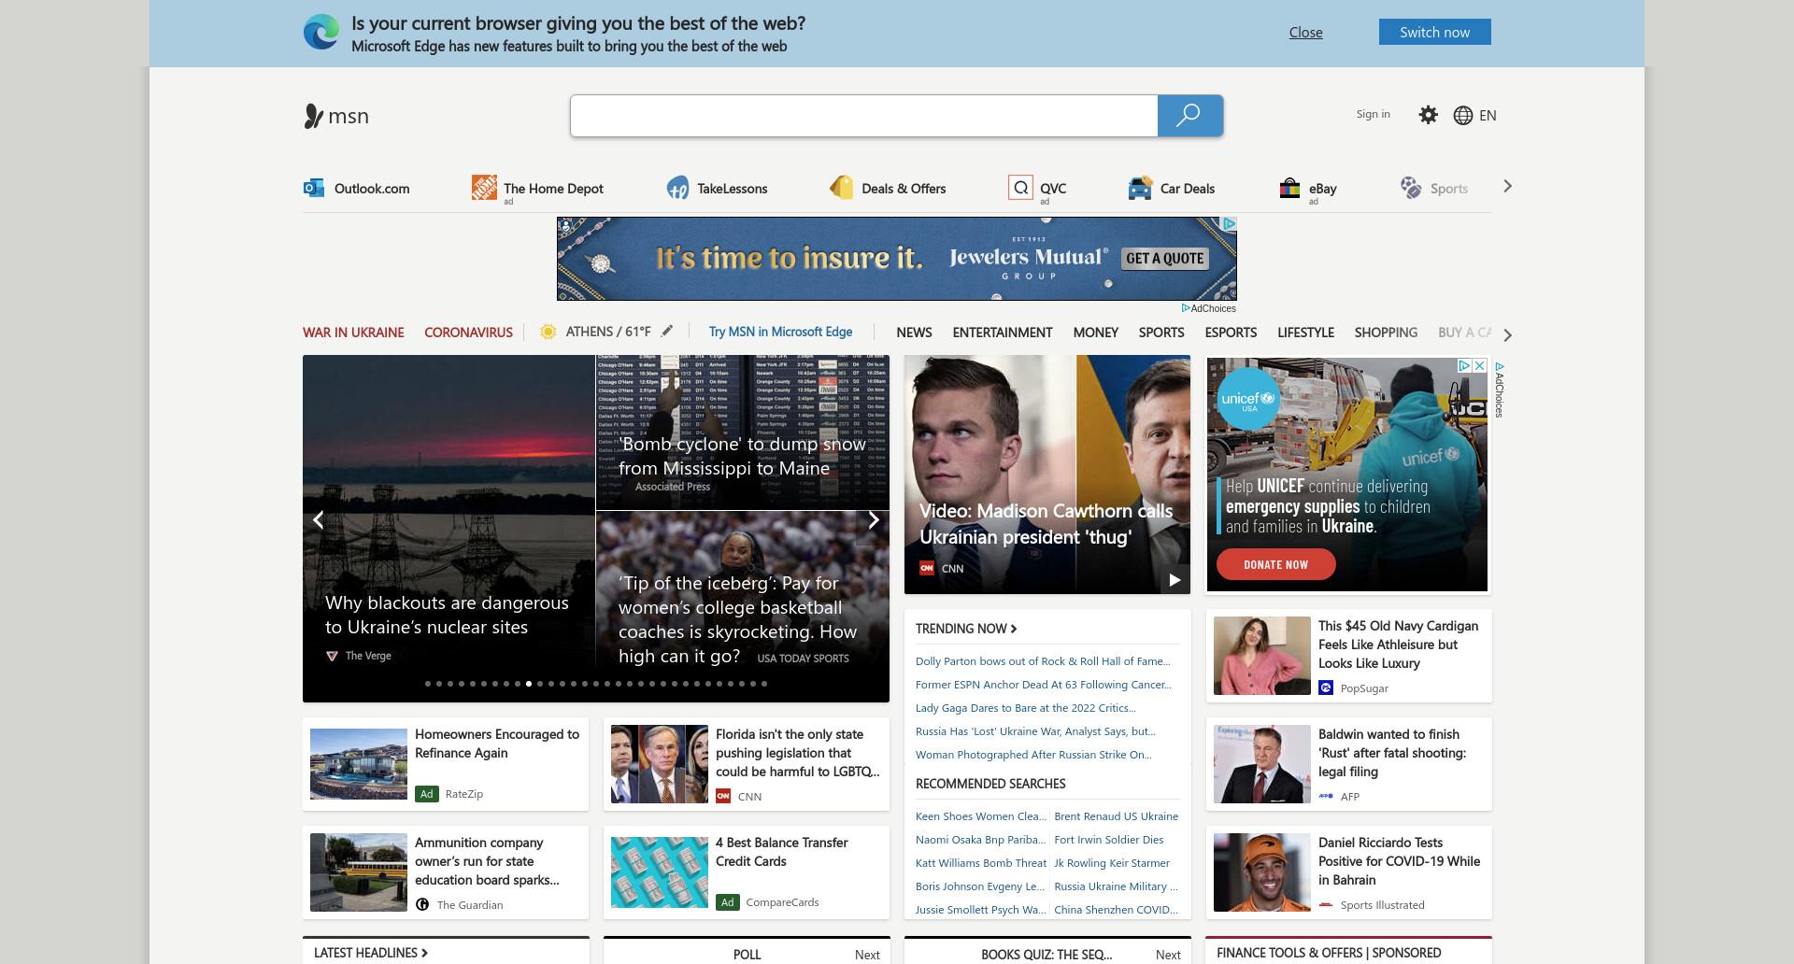The image size is (1794, 964).
Task: Click Try MSN in Microsoft Edge link
Action: coord(780,332)
